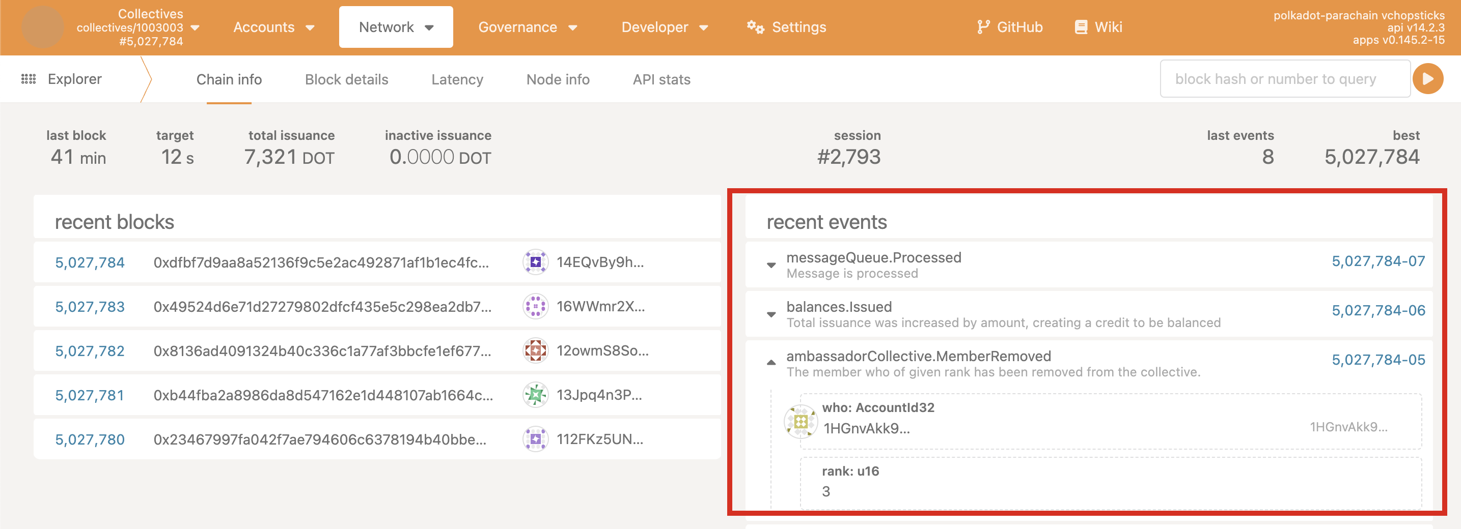Open block 5,027,783 link
Screen dimensions: 1461x529
pyautogui.click(x=90, y=306)
